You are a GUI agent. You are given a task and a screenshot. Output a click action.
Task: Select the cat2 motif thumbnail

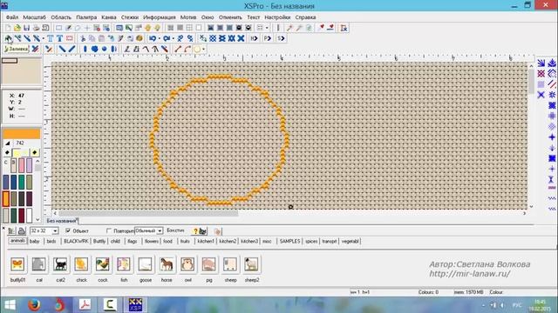[x=60, y=264]
